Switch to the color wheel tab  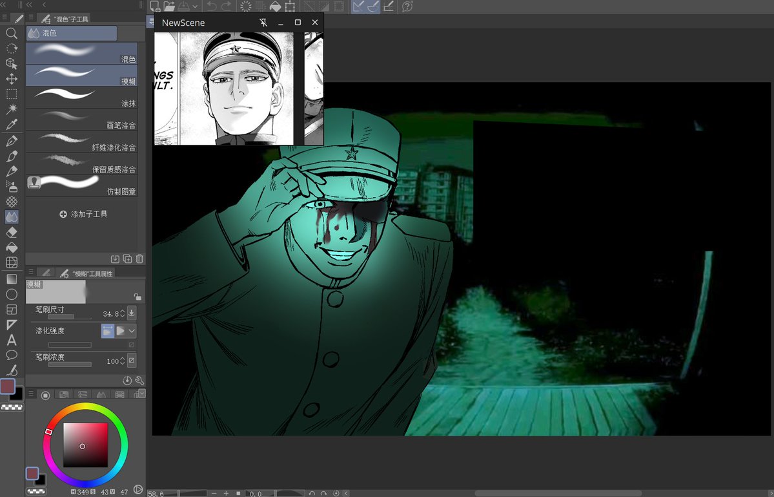pos(45,395)
